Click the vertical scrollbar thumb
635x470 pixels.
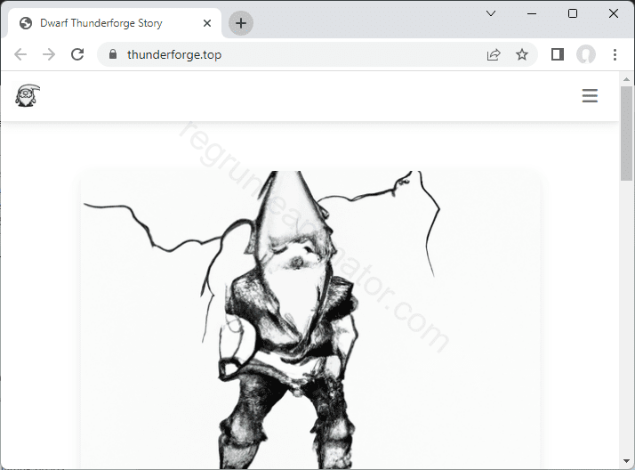626,134
